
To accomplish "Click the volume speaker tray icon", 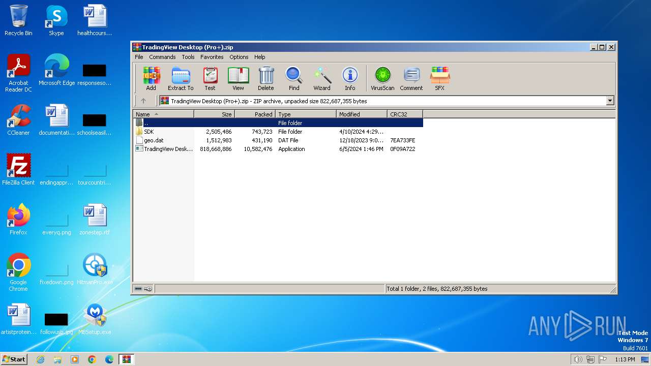I will tap(578, 359).
